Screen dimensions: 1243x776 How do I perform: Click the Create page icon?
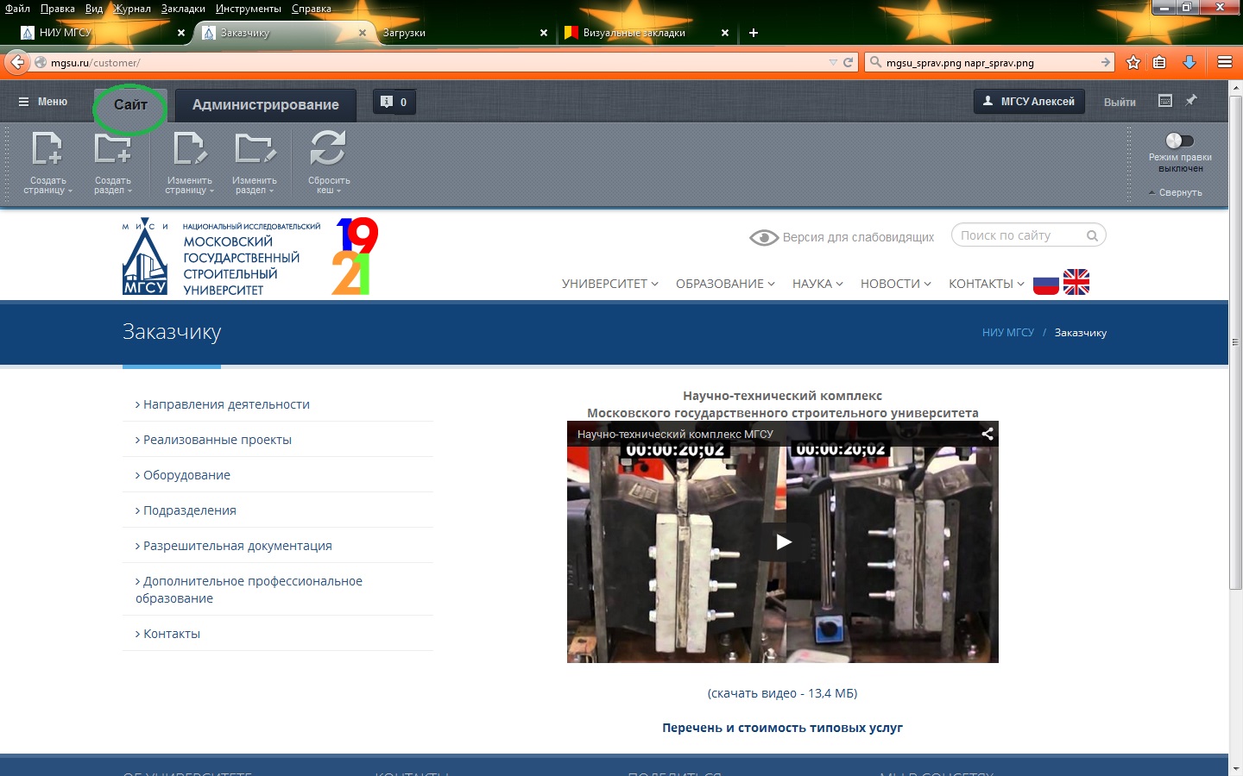pos(47,147)
